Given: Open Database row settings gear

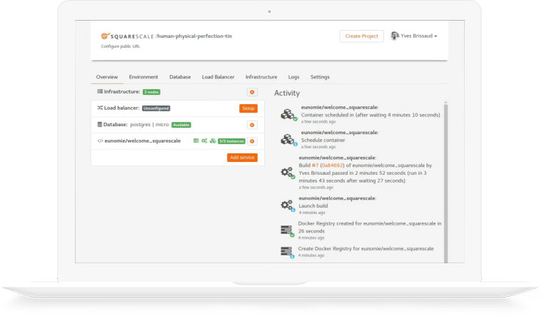Looking at the screenshot, I should tap(251, 125).
